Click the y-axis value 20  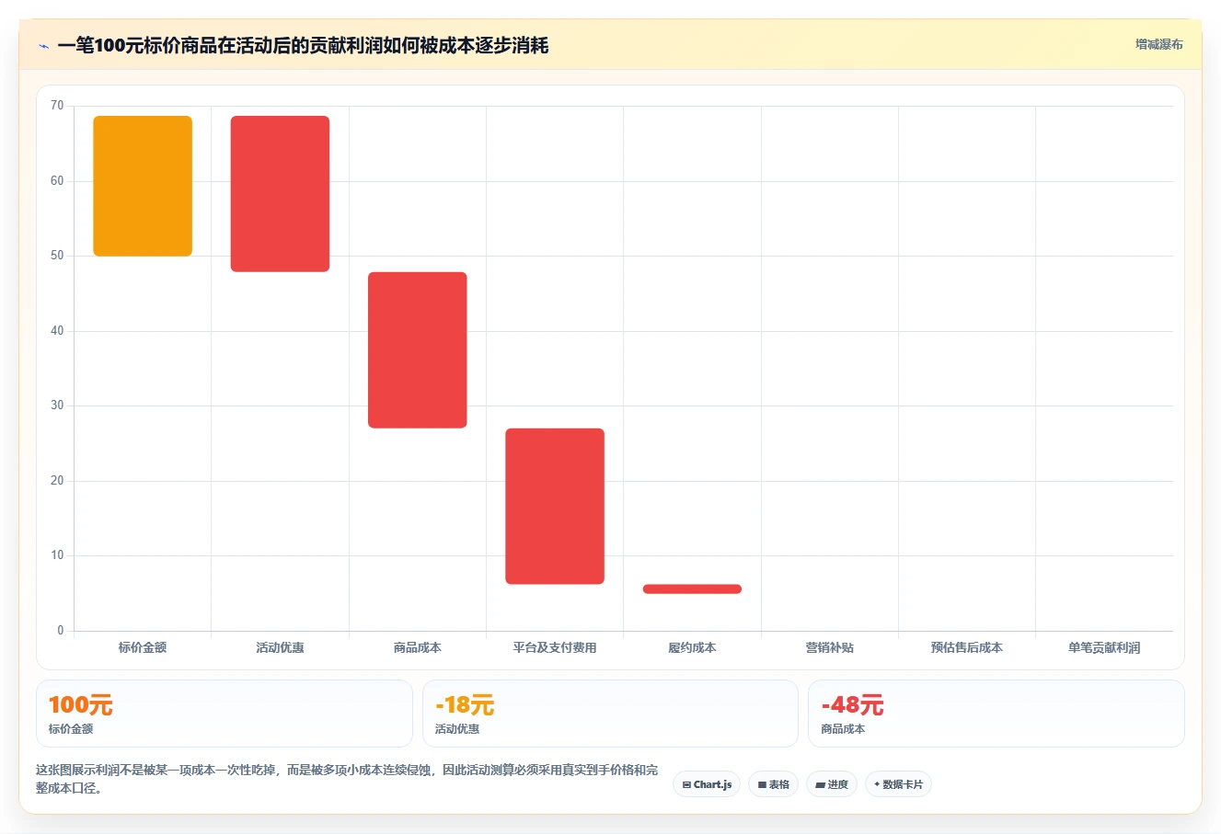pos(57,481)
